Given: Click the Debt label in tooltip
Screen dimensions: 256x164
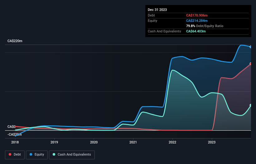Looking at the screenshot, I should (x=151, y=15).
